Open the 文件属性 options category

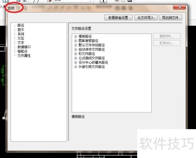pos(24,56)
